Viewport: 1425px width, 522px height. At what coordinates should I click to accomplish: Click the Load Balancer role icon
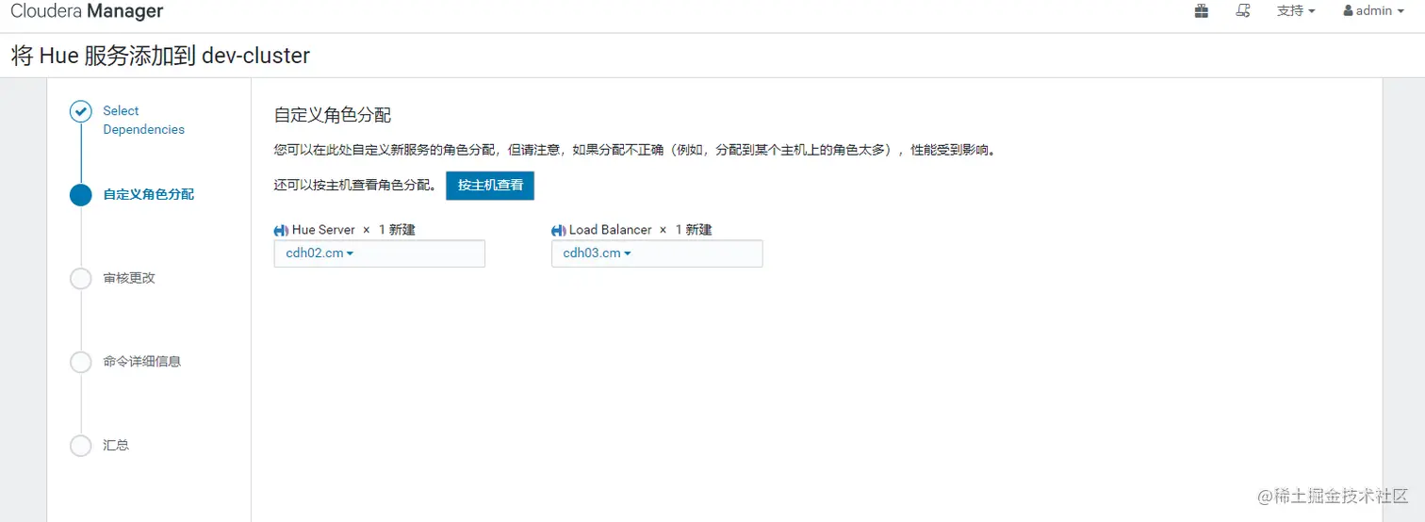click(559, 230)
